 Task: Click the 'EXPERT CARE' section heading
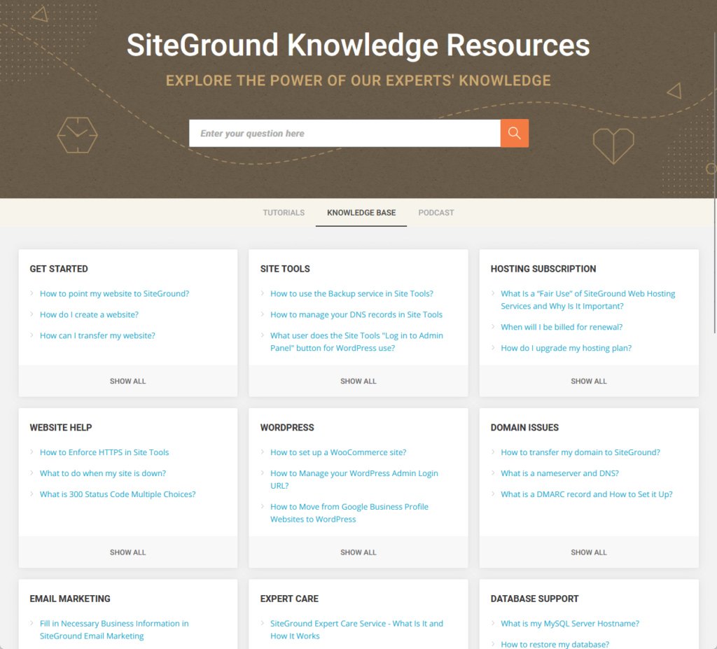289,599
